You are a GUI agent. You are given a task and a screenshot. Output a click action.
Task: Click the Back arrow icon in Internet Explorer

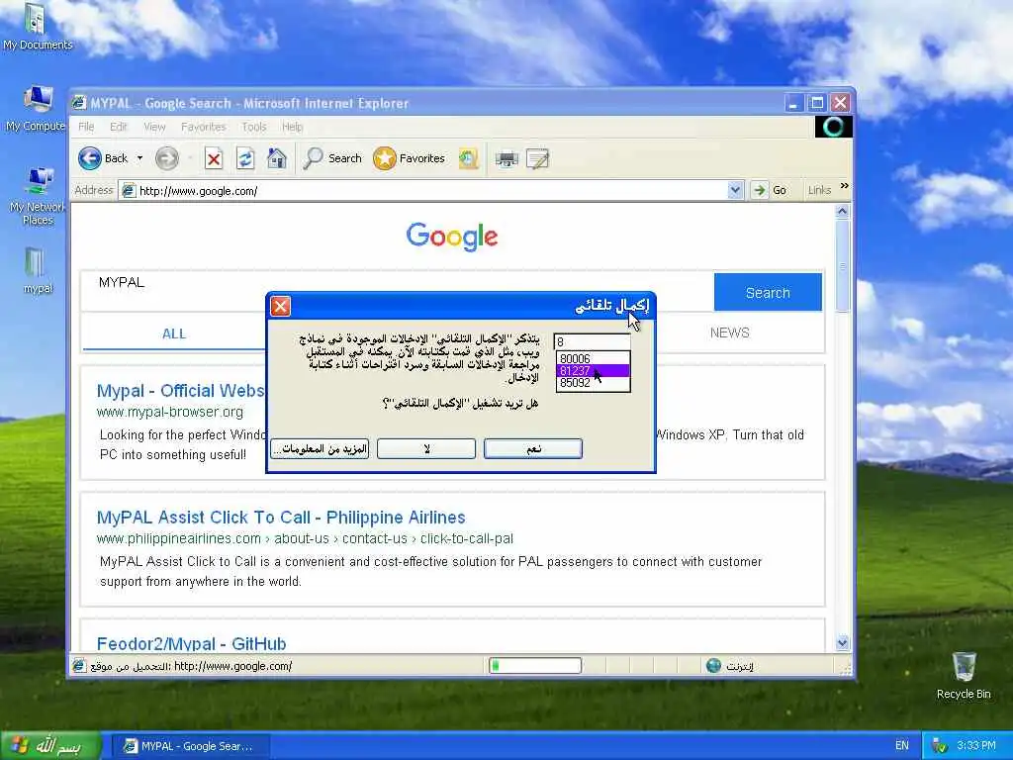[90, 158]
